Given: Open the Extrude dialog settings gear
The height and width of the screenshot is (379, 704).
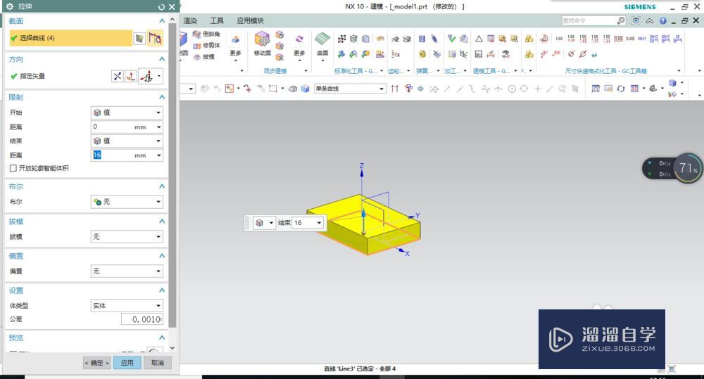Looking at the screenshot, I should (9, 7).
